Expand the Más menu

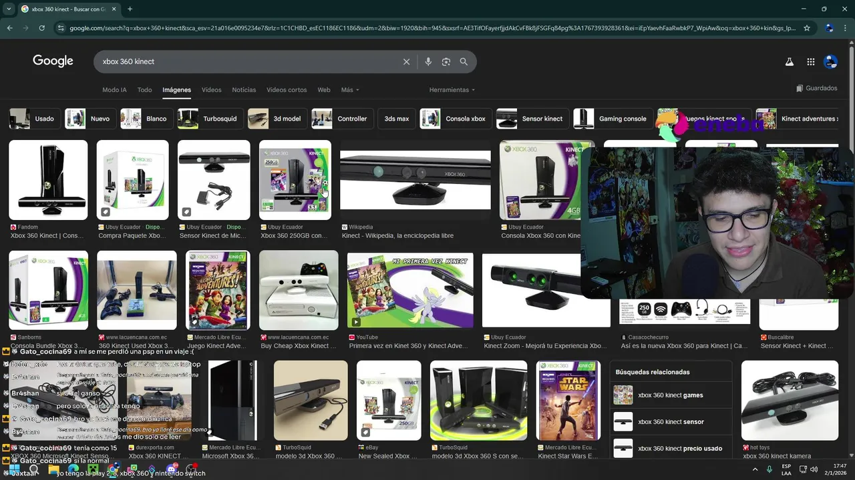point(350,90)
